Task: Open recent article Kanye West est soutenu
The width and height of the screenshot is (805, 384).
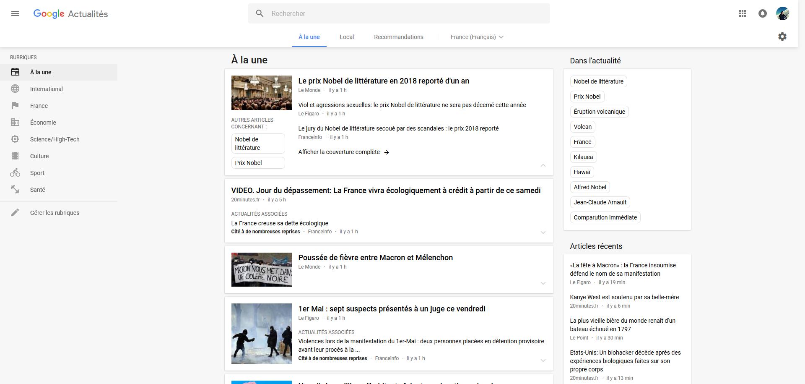Action: click(x=624, y=297)
